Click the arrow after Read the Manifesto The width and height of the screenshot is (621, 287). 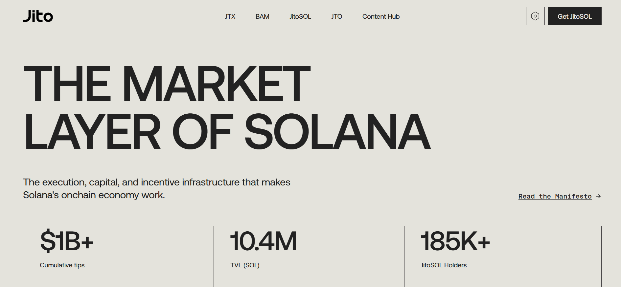coord(598,196)
